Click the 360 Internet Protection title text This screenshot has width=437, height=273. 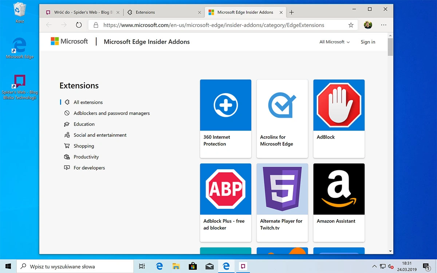pos(217,141)
